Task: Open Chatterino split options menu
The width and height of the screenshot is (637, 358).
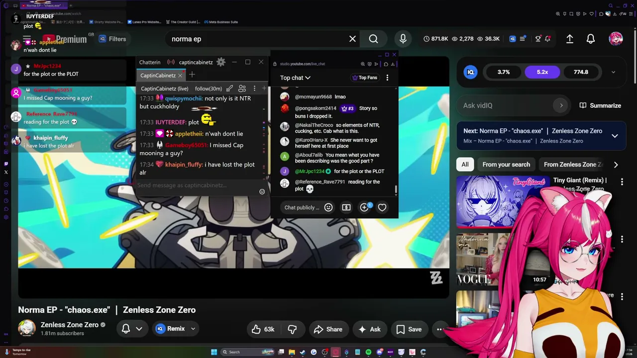Action: (x=254, y=89)
